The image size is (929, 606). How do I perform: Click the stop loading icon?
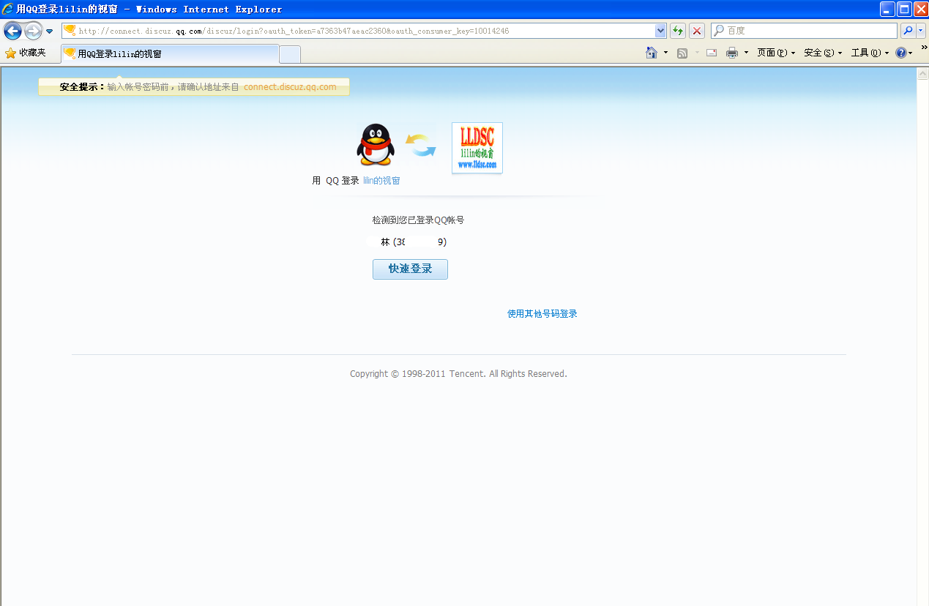coord(696,30)
